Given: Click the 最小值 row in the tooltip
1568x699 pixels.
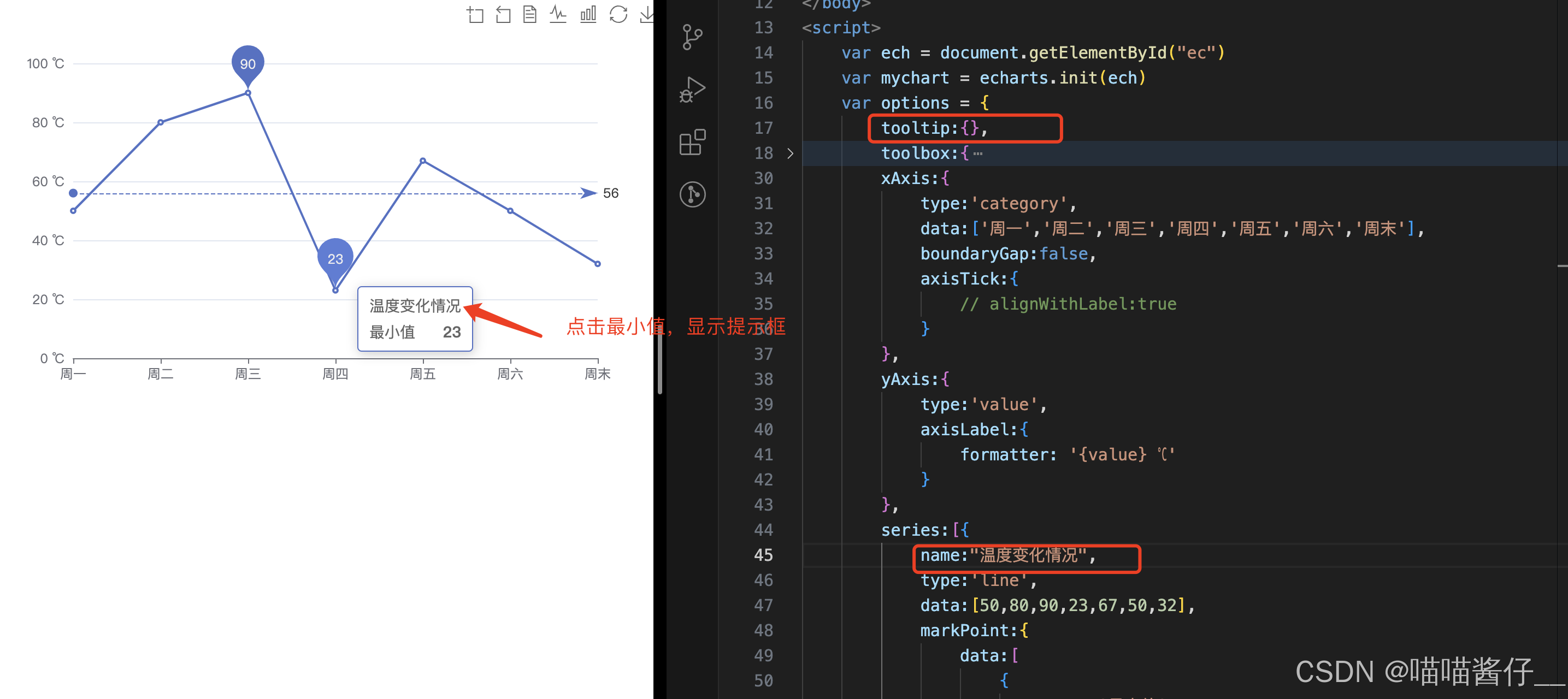Looking at the screenshot, I should coord(415,332).
